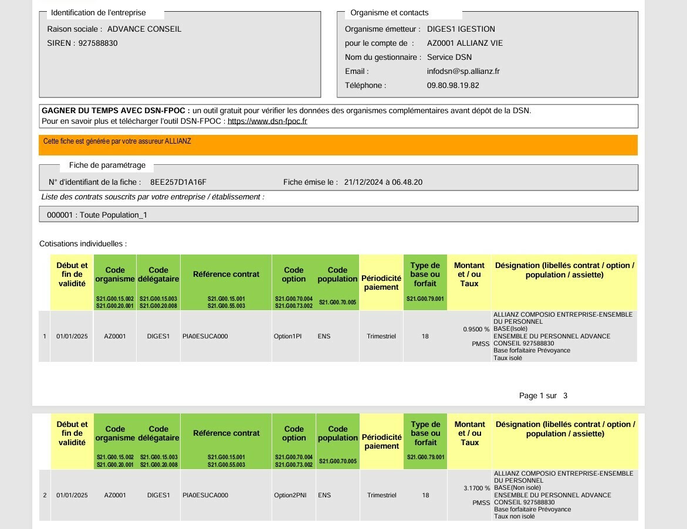Image resolution: width=687 pixels, height=529 pixels.
Task: Select S21.G00.79.001 code under first table's Type de base
Action: click(425, 299)
